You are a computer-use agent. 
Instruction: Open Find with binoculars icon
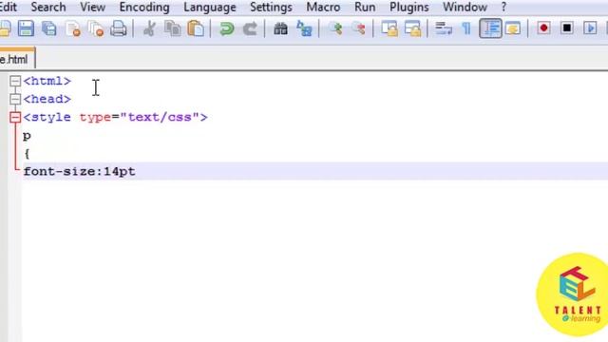(x=280, y=28)
